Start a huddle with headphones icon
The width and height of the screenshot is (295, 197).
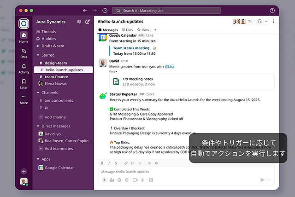[260, 22]
